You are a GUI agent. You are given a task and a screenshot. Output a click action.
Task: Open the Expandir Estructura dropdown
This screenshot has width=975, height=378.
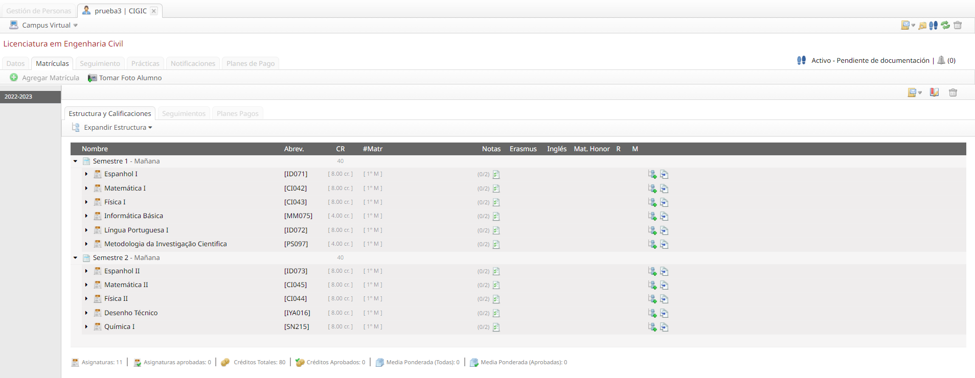118,128
